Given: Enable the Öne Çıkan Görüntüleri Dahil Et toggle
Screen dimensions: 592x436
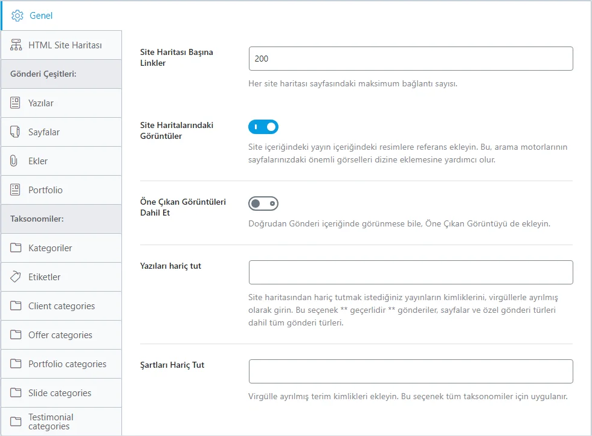Looking at the screenshot, I should [x=263, y=204].
